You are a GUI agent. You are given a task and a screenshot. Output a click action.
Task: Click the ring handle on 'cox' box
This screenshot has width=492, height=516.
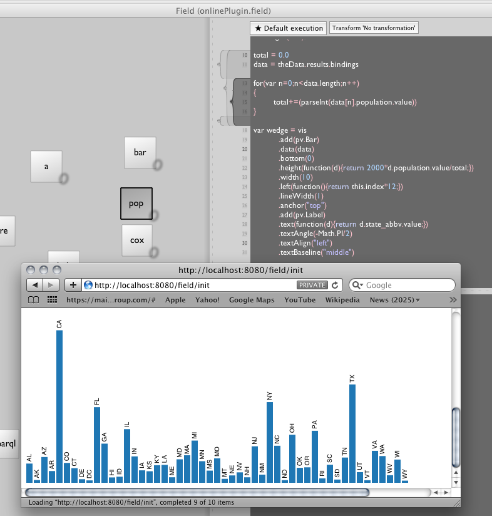(x=154, y=252)
